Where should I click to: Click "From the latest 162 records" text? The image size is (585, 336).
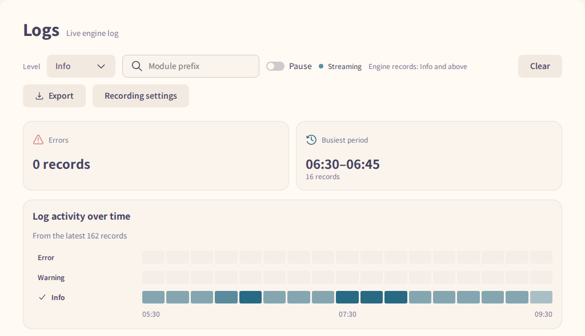[80, 236]
